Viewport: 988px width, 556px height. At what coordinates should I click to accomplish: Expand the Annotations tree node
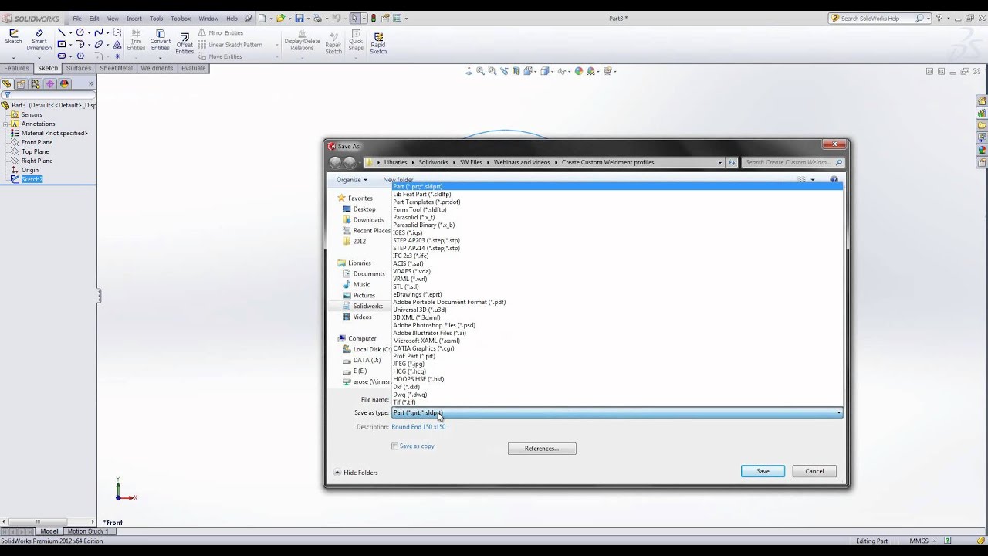point(5,124)
